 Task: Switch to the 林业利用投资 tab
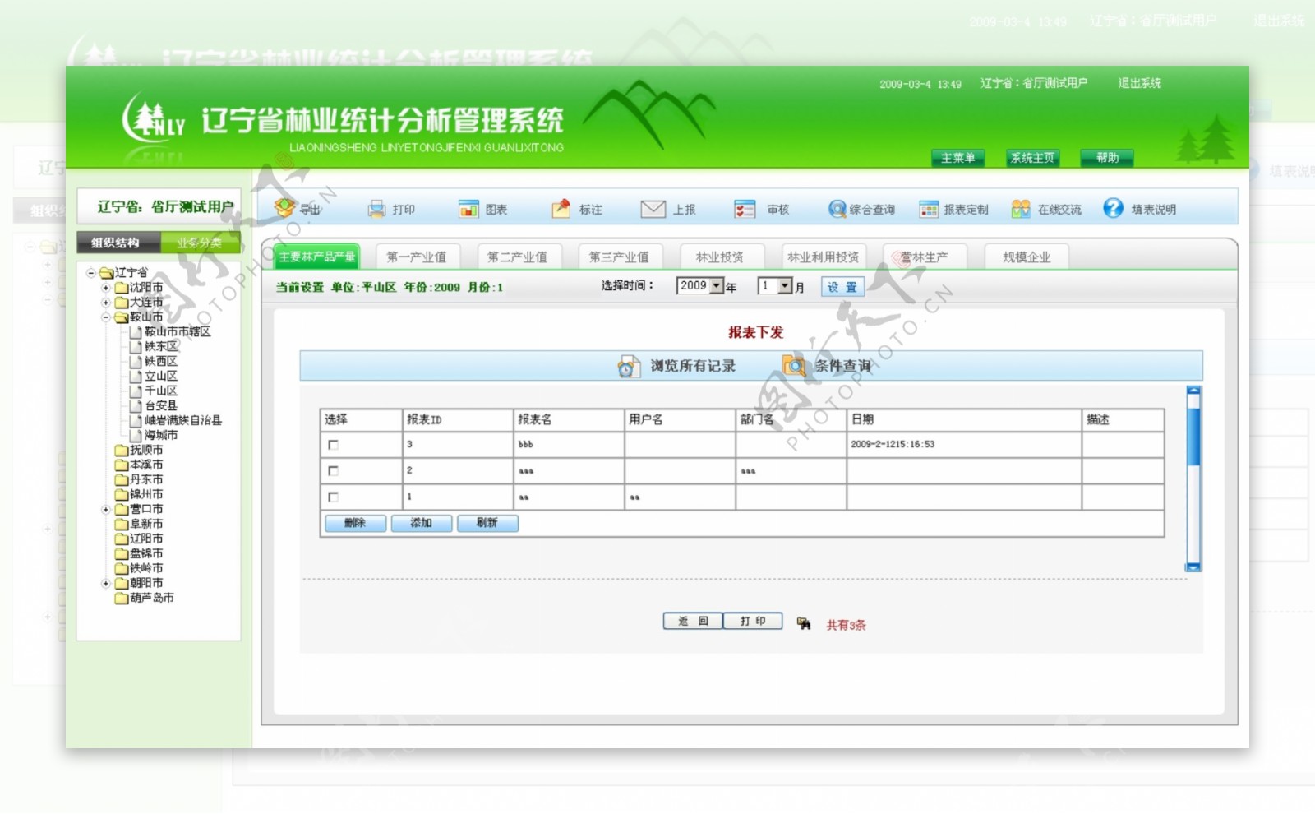[823, 257]
